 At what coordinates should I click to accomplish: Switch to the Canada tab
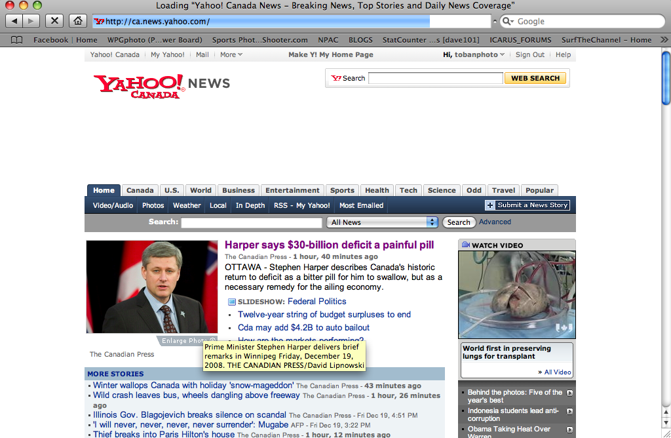tap(140, 190)
